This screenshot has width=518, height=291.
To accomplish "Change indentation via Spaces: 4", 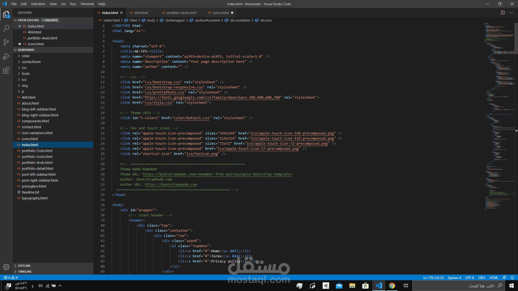I will (454, 278).
